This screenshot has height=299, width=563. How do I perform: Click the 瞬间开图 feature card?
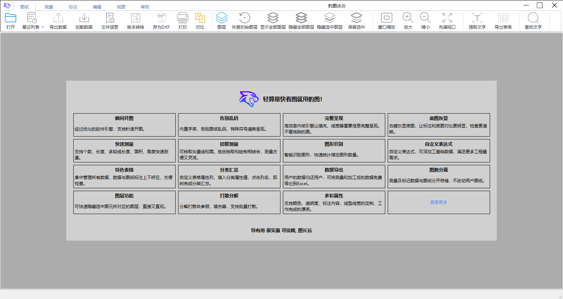coord(124,125)
